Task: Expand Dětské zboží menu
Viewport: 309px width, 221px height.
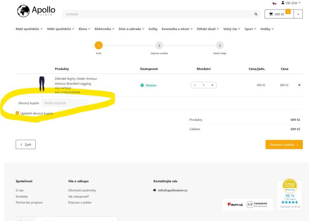Action: (208, 29)
